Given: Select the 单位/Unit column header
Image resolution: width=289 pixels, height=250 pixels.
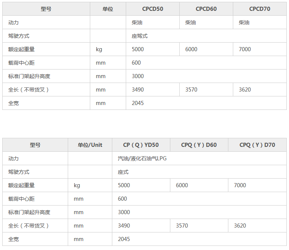Looking at the screenshot, I should point(90,145).
